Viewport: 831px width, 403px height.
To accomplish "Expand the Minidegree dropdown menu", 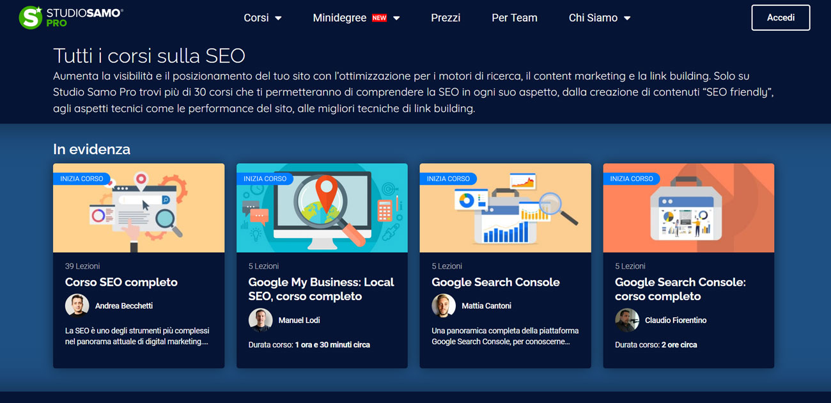I will coord(356,18).
